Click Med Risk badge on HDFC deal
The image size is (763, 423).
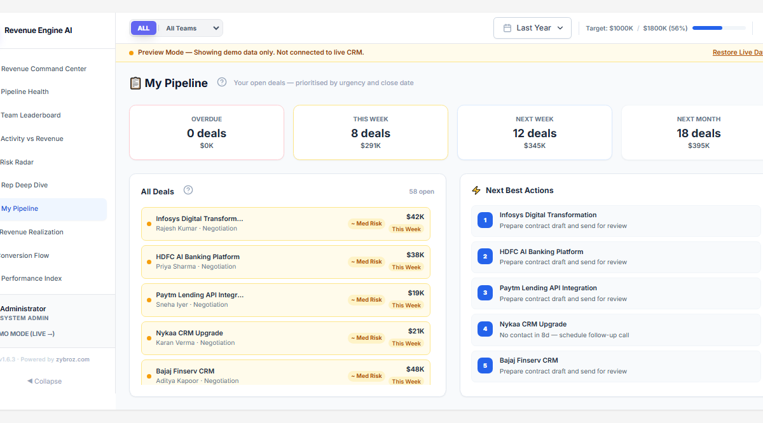point(367,262)
